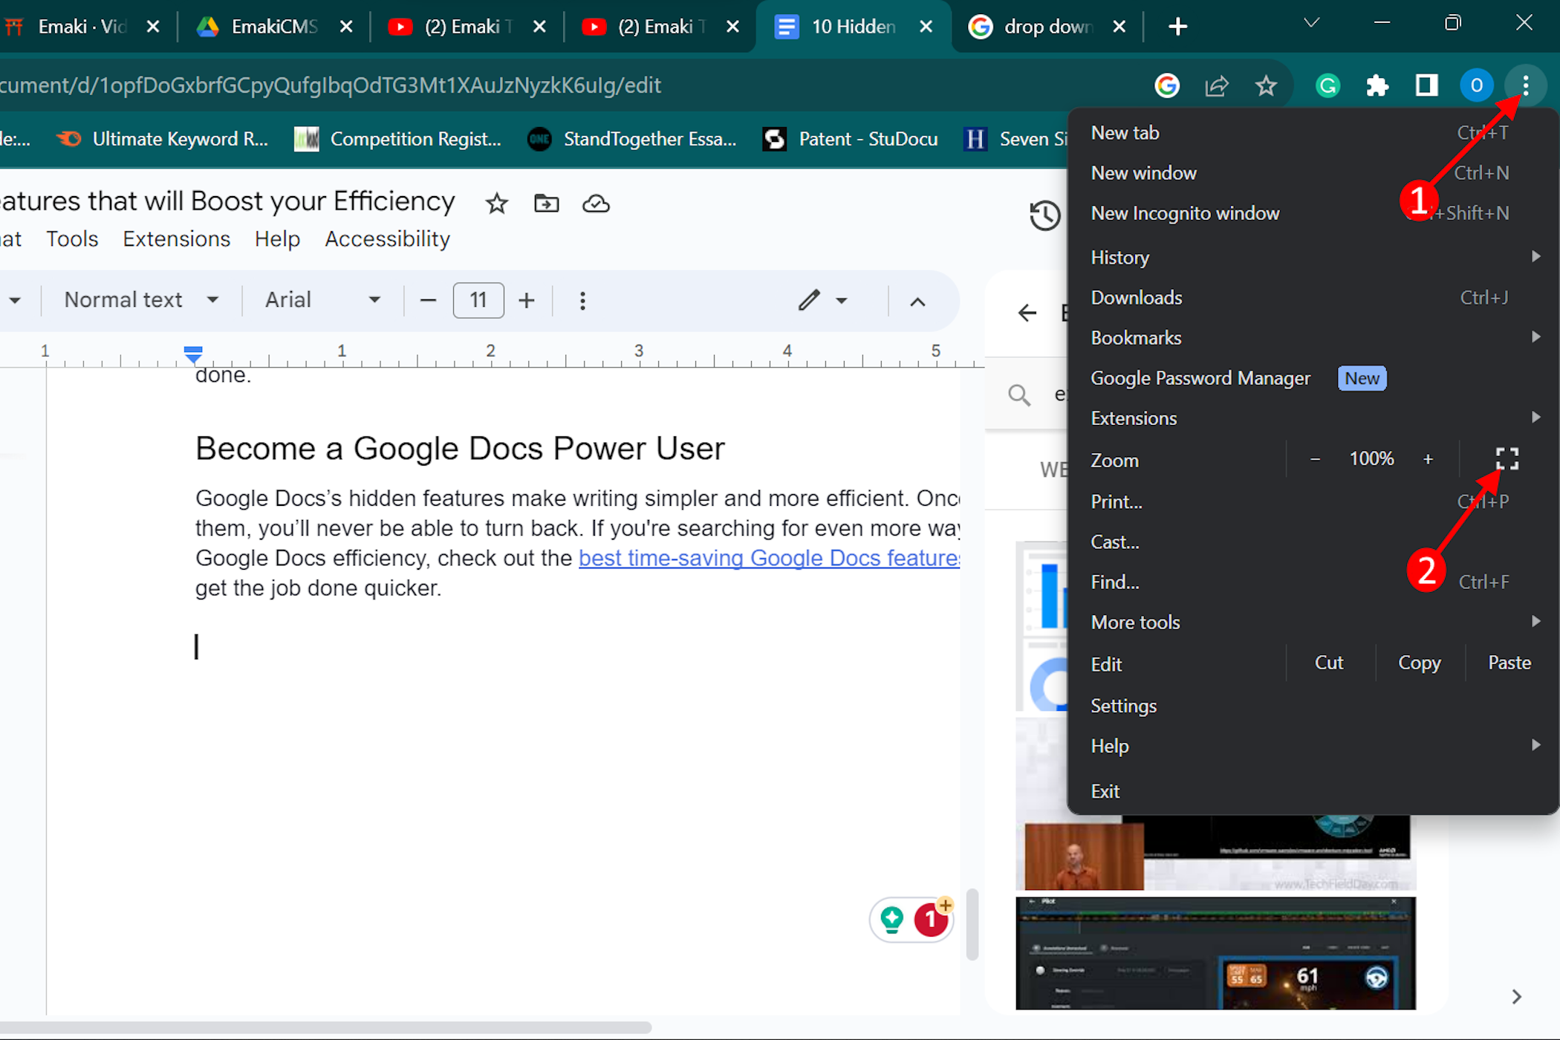Image resolution: width=1560 pixels, height=1040 pixels.
Task: Click font size decrease minus button
Action: coord(427,301)
